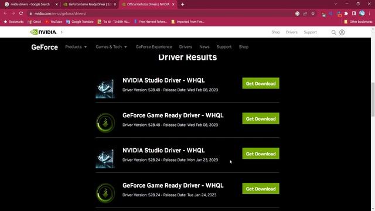Open the Extensions puzzle icon

[x=346, y=13]
